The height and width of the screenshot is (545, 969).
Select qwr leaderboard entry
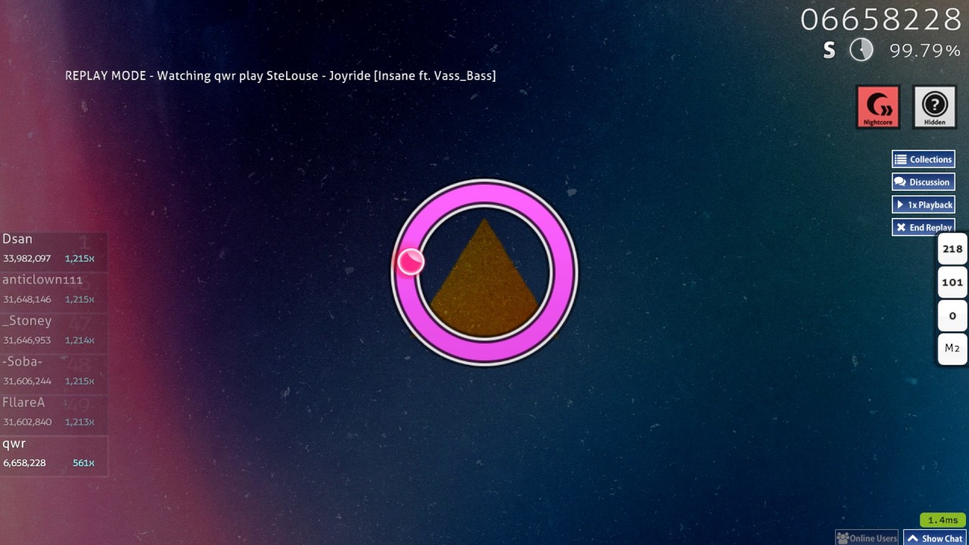[x=55, y=456]
